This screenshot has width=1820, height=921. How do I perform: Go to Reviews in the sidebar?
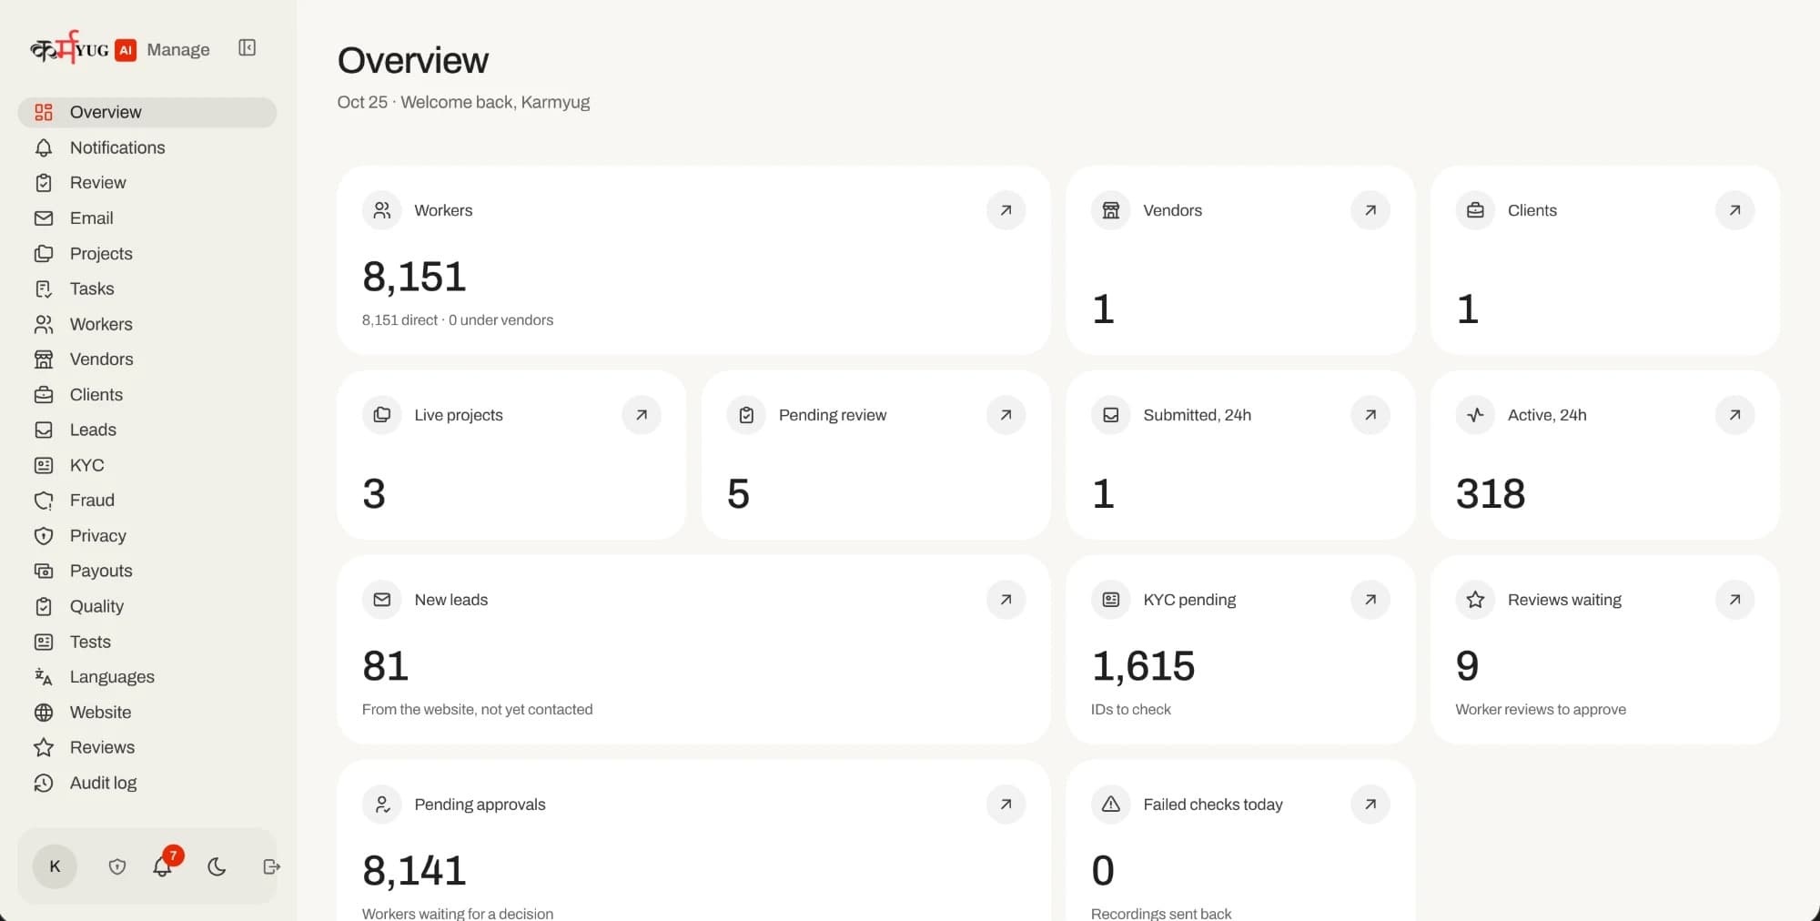[x=147, y=747]
